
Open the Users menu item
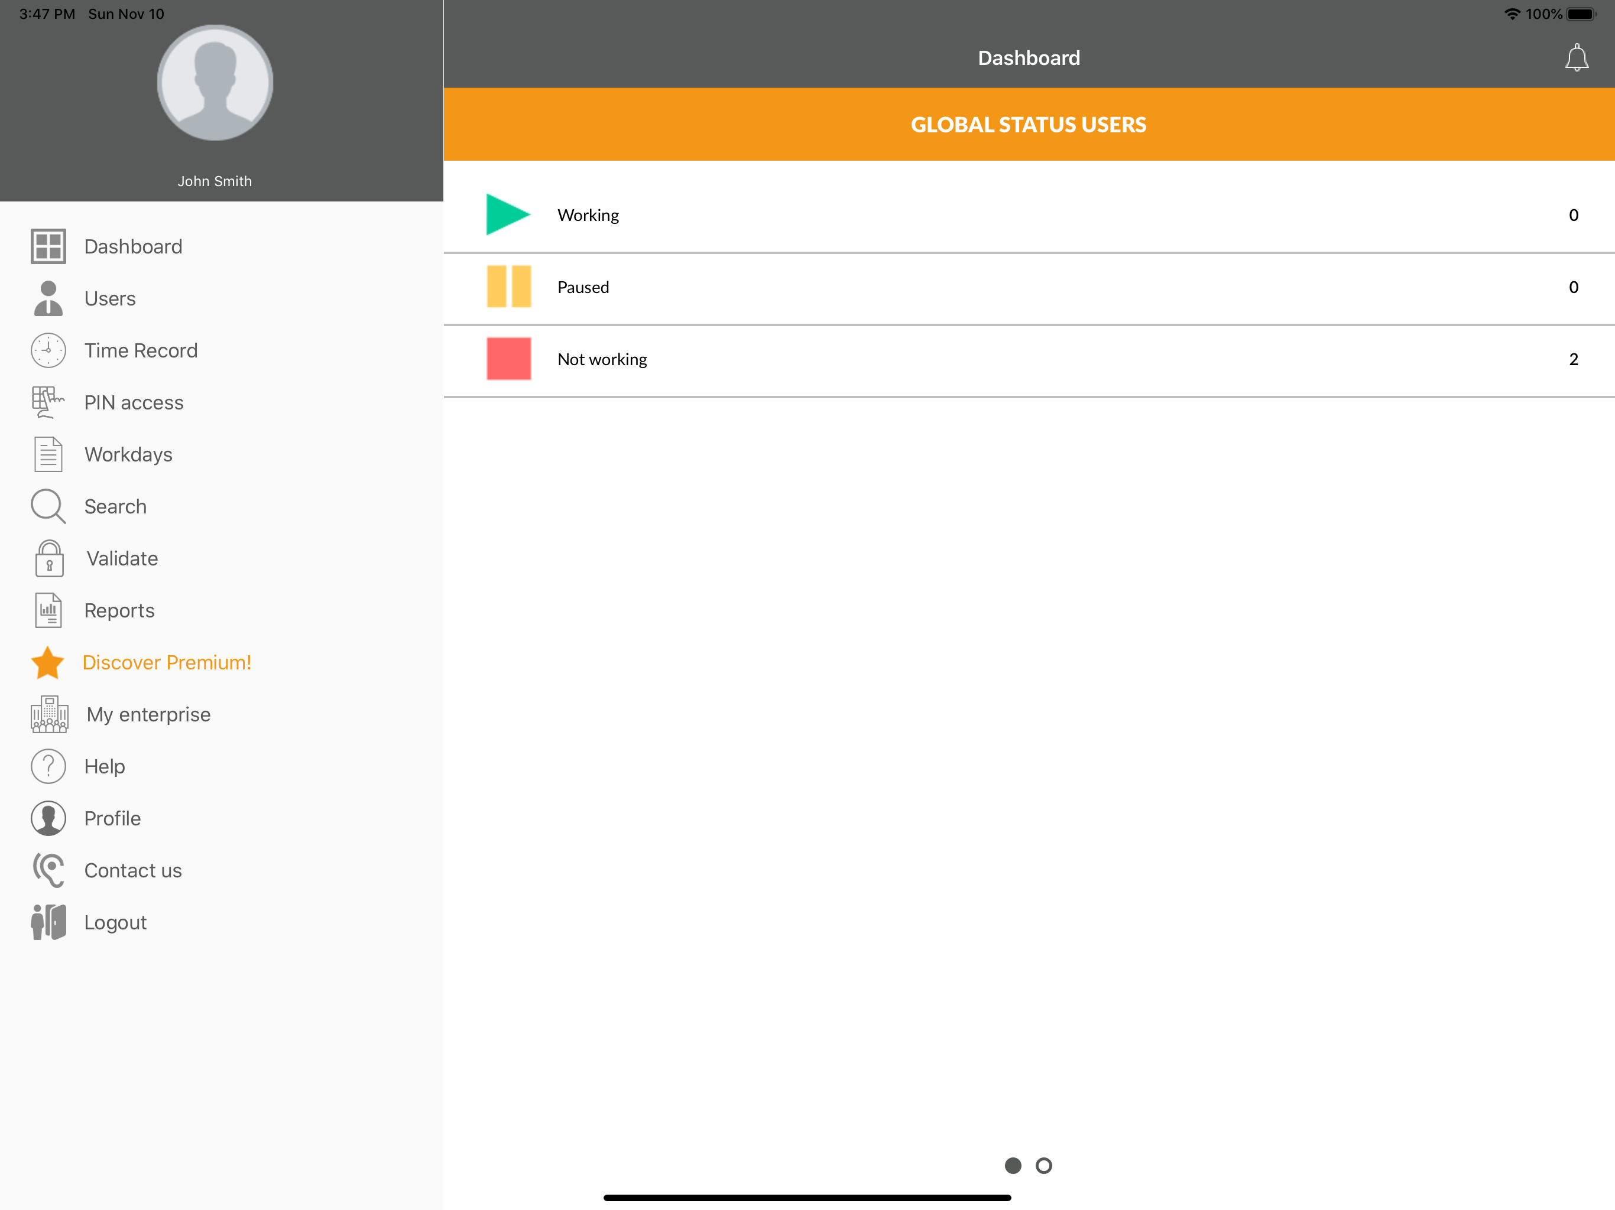(x=109, y=298)
